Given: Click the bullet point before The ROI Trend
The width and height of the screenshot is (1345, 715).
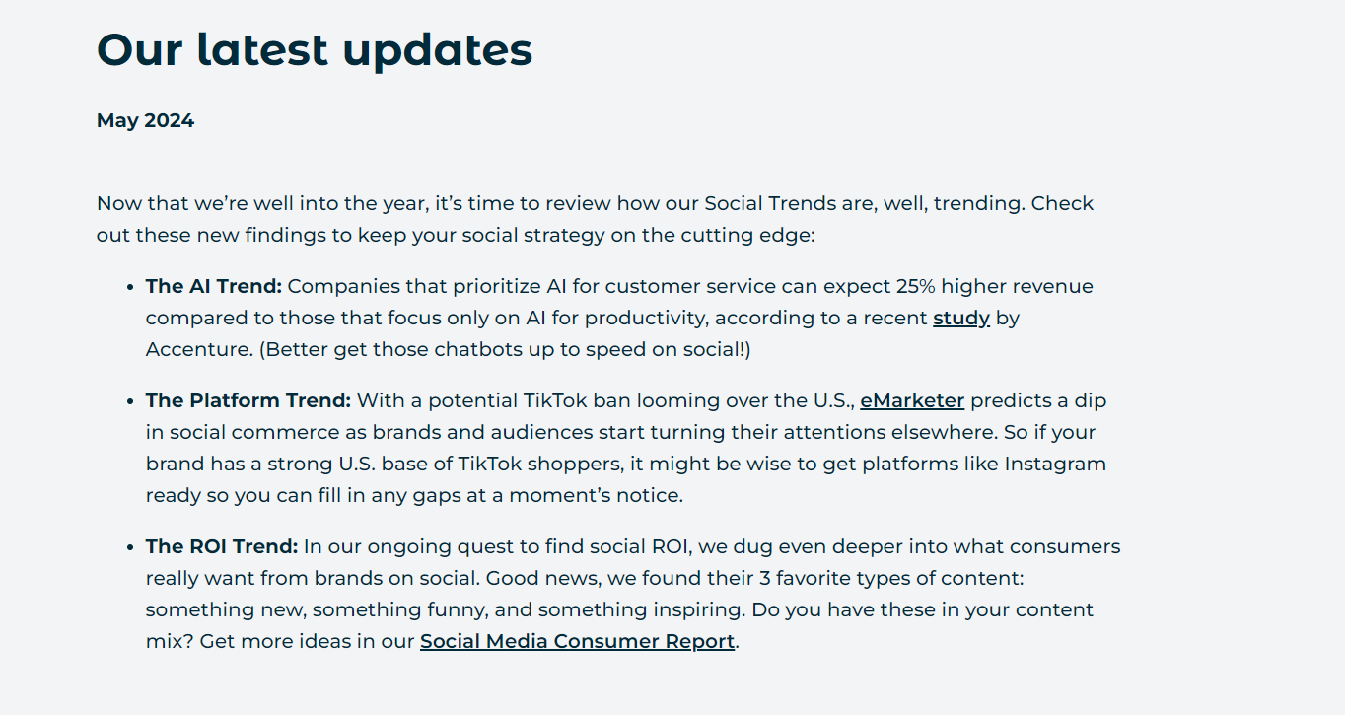Looking at the screenshot, I should coord(131,548).
